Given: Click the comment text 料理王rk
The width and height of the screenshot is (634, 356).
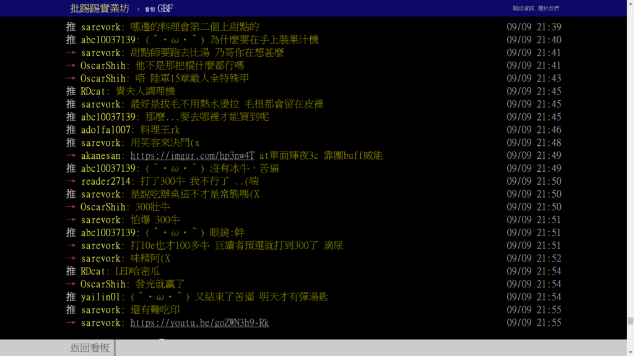Looking at the screenshot, I should (160, 130).
